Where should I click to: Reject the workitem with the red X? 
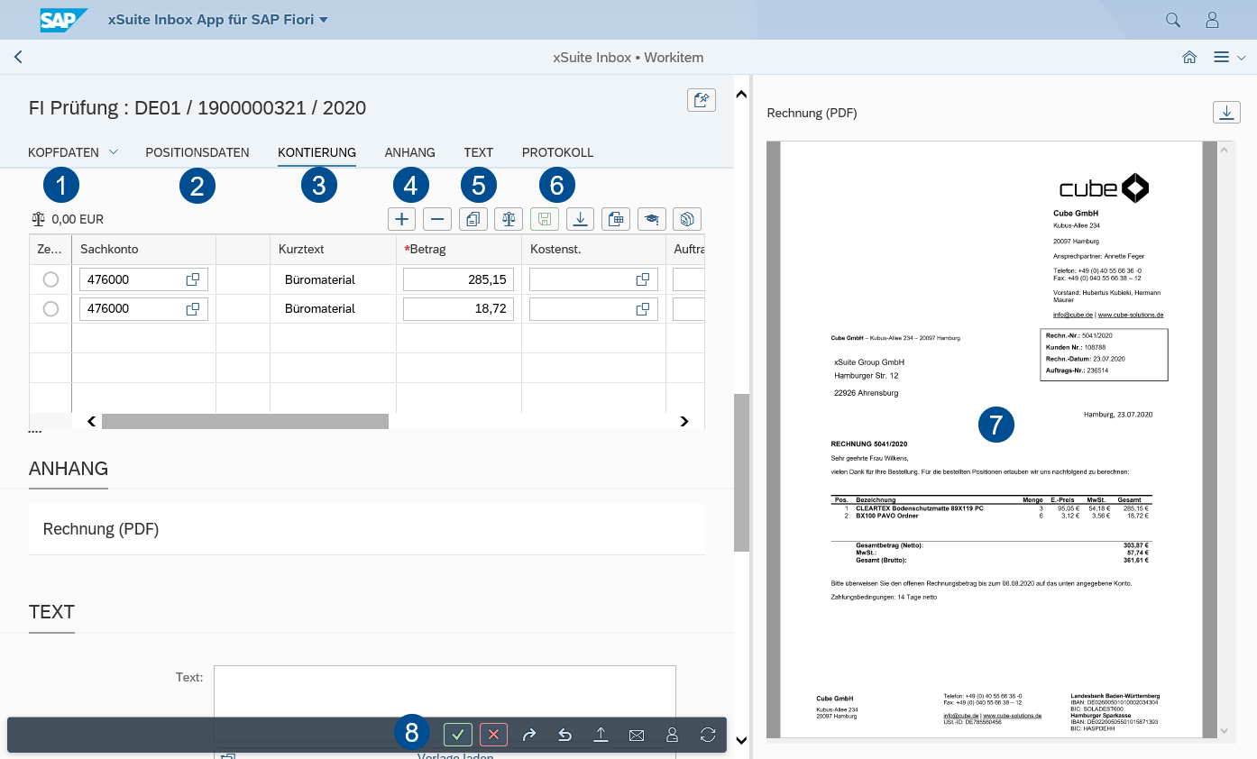(492, 735)
